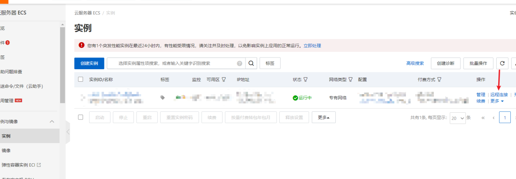Click the 创建实例 button

coord(89,64)
